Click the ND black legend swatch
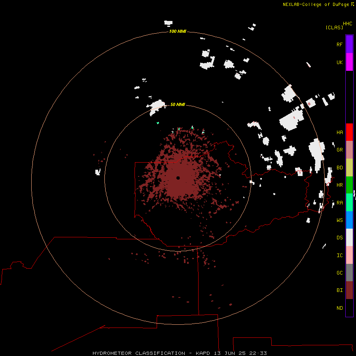The width and height of the screenshot is (356, 356). [x=349, y=308]
